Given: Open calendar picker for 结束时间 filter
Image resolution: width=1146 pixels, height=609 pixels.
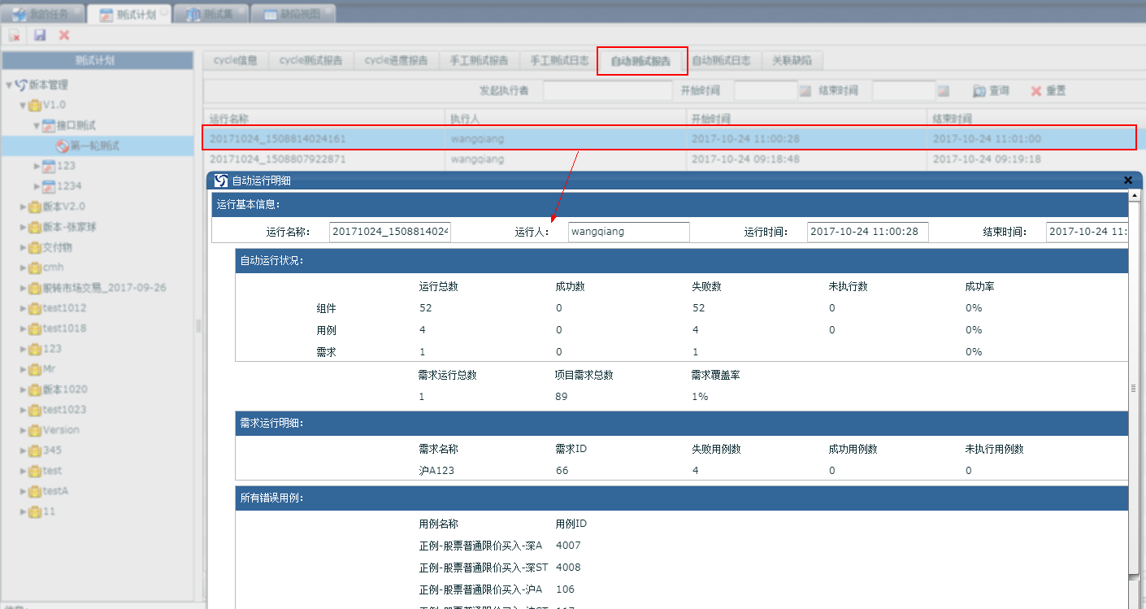Looking at the screenshot, I should pos(943,91).
